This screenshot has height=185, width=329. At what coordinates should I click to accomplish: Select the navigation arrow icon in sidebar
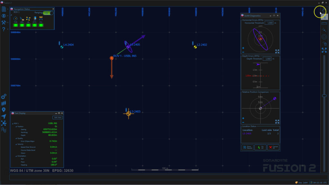4,117
